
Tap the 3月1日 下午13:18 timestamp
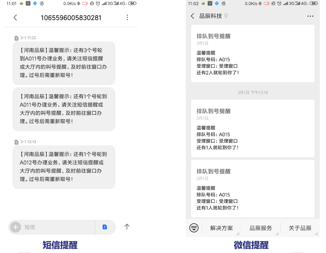(252, 93)
